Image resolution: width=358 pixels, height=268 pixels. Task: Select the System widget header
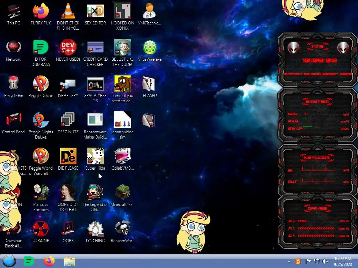[x=317, y=102]
